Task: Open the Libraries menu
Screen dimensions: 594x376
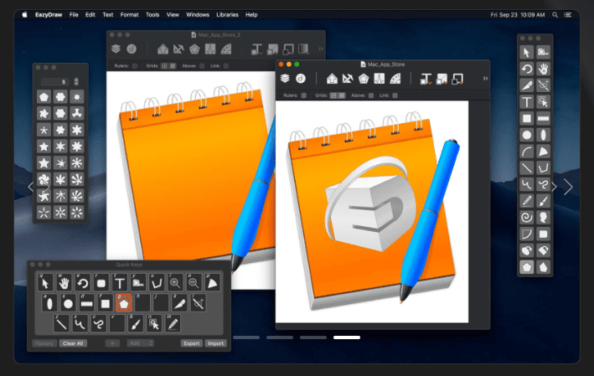Action: click(x=227, y=15)
